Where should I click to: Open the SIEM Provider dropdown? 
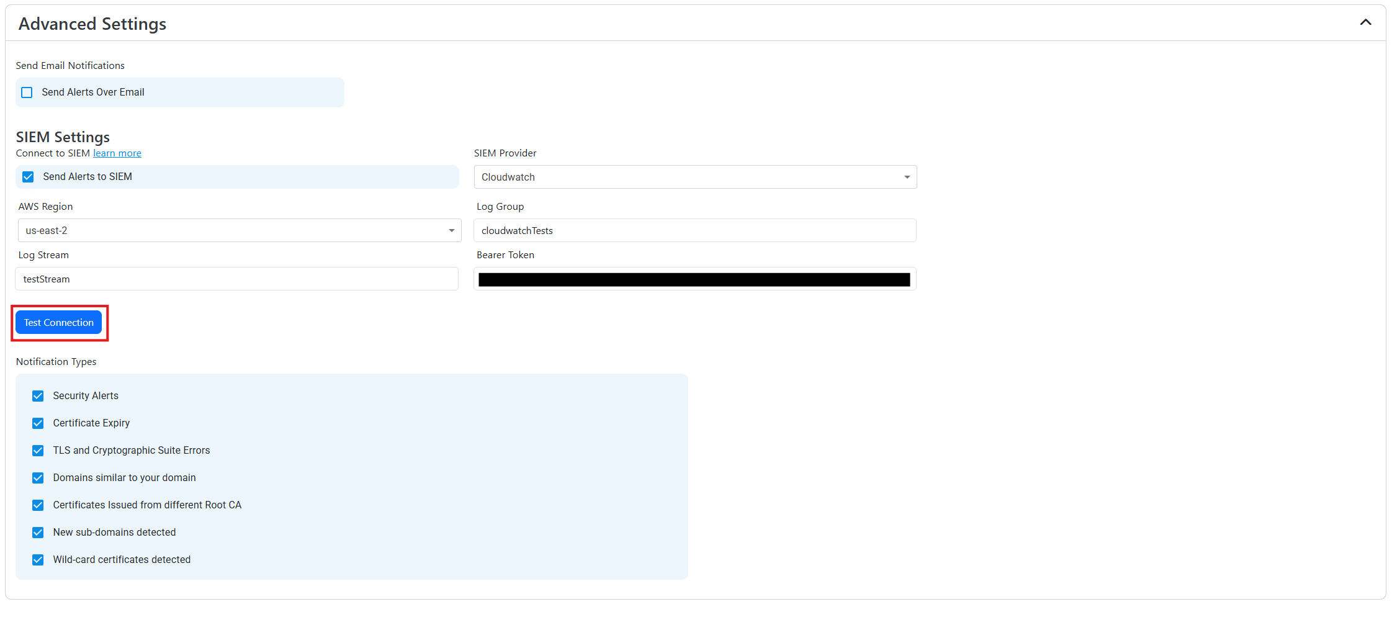[x=694, y=177]
